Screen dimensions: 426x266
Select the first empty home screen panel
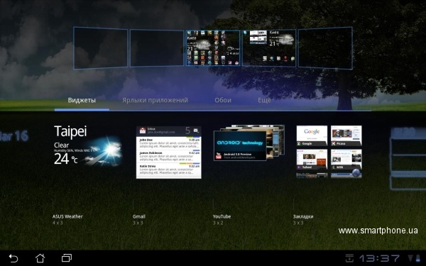coord(100,48)
